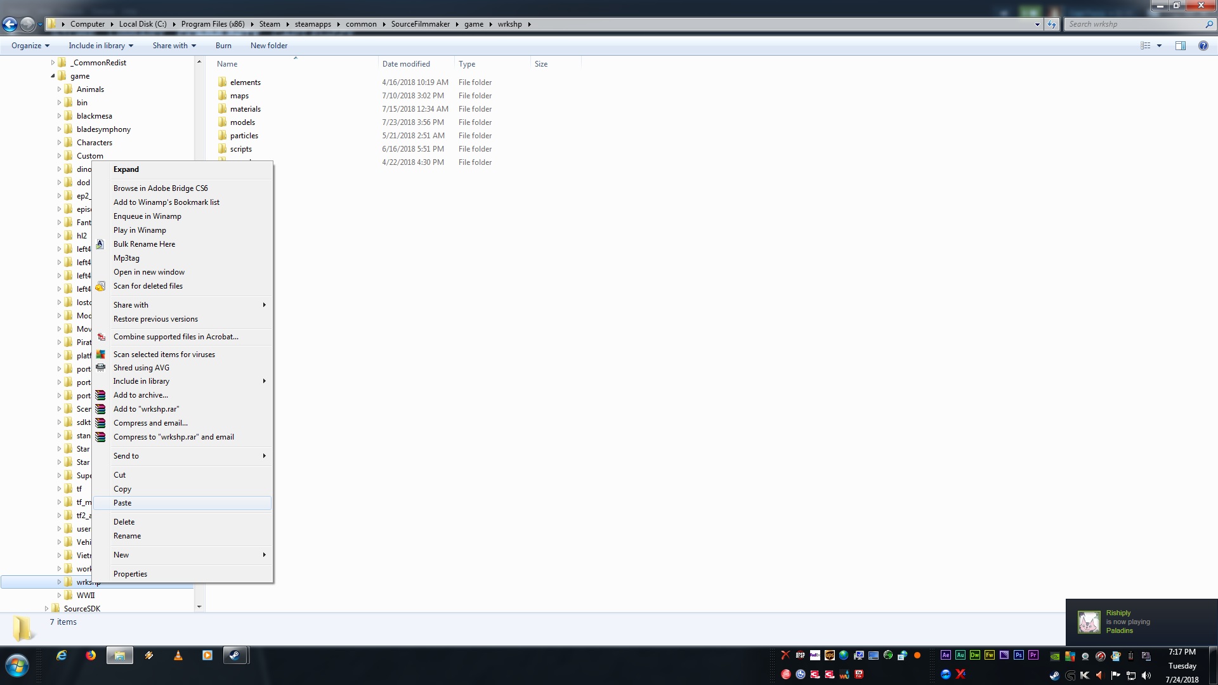Collapse the game folder tree node

tap(53, 76)
